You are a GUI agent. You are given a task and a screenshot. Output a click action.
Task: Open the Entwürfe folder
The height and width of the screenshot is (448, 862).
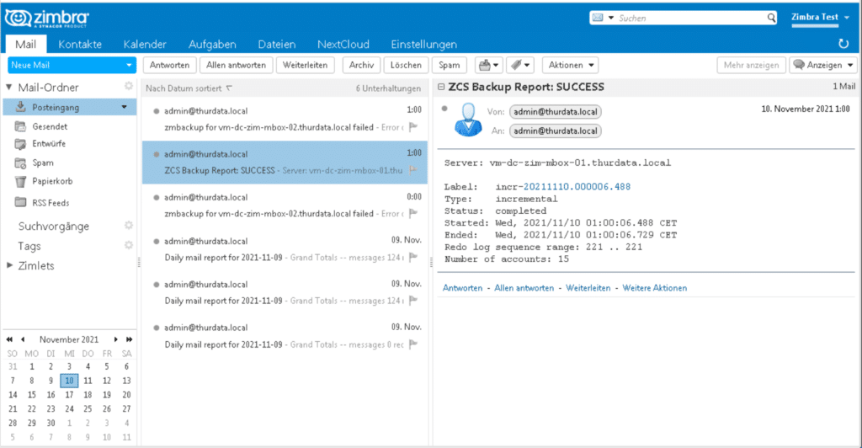48,143
